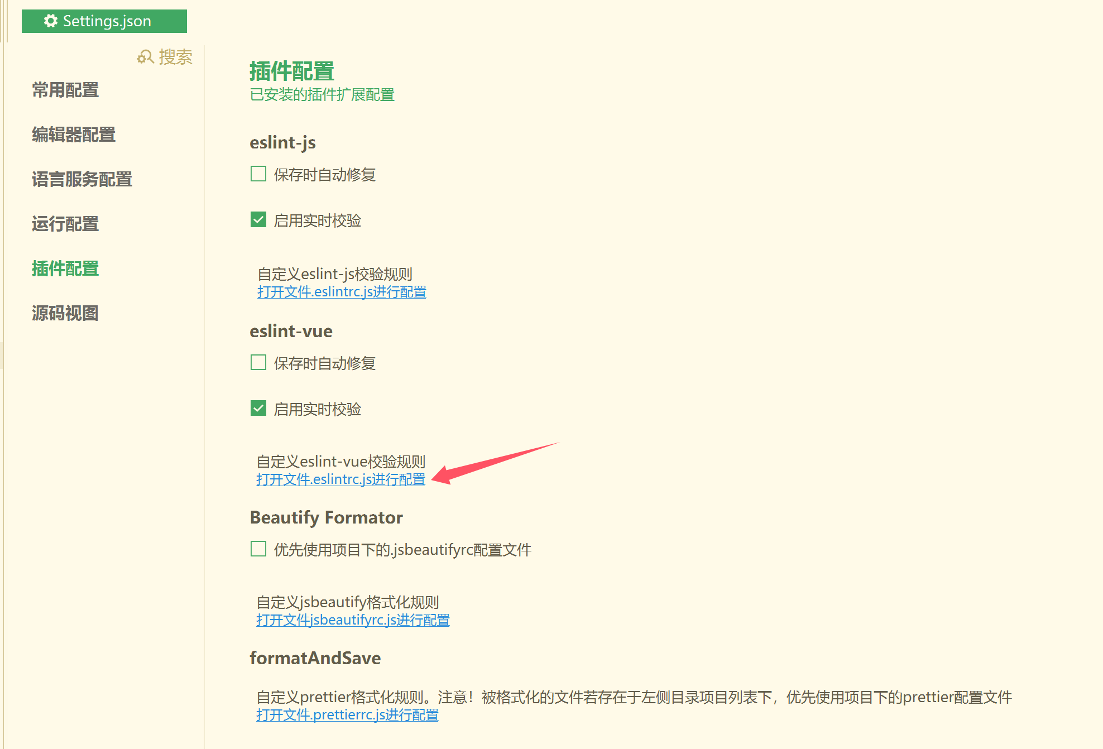Viewport: 1103px width, 749px height.
Task: Click the gear icon on the Settings.json tab
Action: coord(50,21)
